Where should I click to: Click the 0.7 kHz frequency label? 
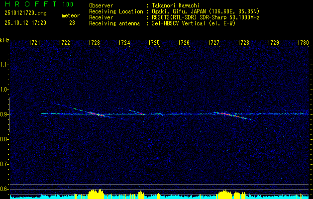[4, 164]
